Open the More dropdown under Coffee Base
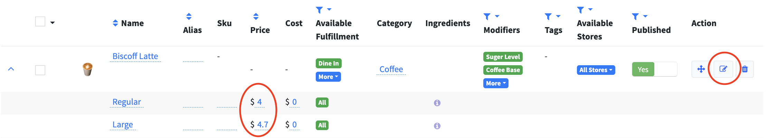Image resolution: width=769 pixels, height=138 pixels. click(495, 83)
